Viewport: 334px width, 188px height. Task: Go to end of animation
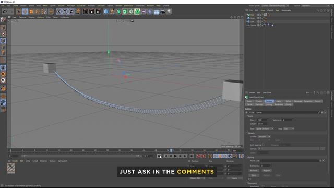192,156
